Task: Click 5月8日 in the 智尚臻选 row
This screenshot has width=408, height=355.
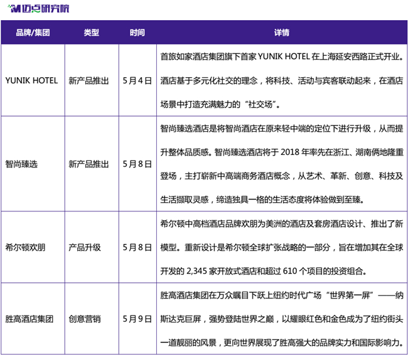Action: pos(137,164)
